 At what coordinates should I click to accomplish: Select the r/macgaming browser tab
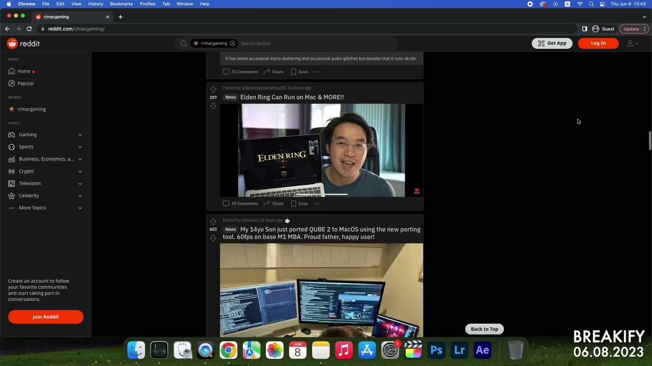point(72,17)
